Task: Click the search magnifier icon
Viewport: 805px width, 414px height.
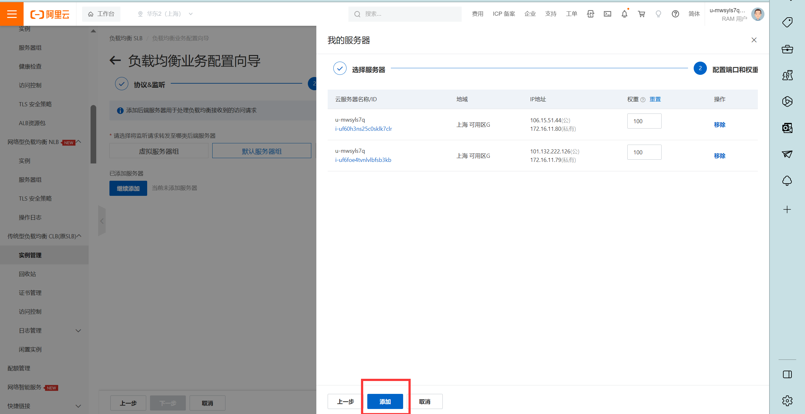Action: tap(357, 14)
